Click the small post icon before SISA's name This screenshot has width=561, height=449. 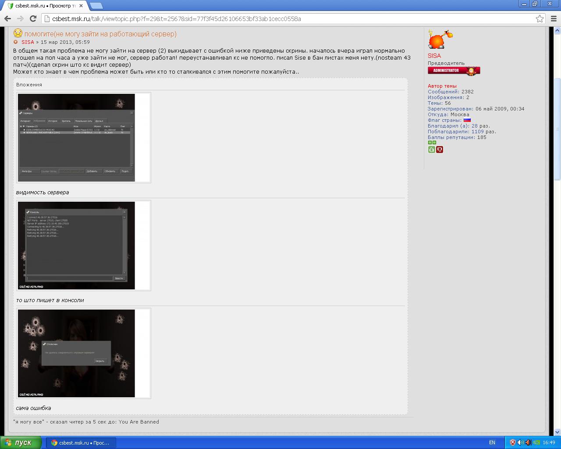[16, 42]
